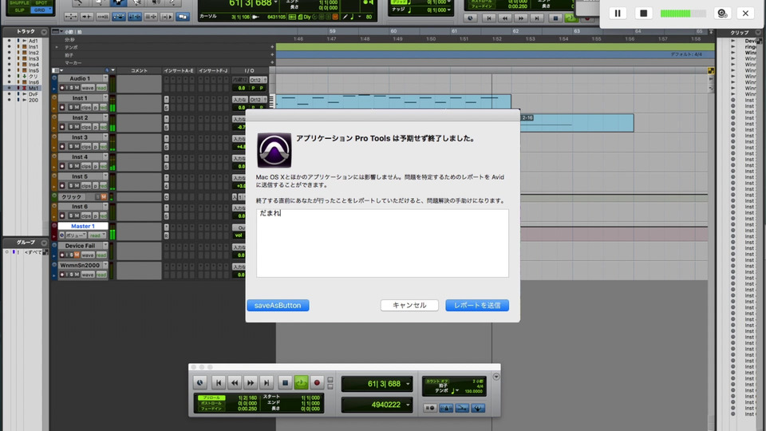Solo the Inst 1 track

(x=71, y=108)
